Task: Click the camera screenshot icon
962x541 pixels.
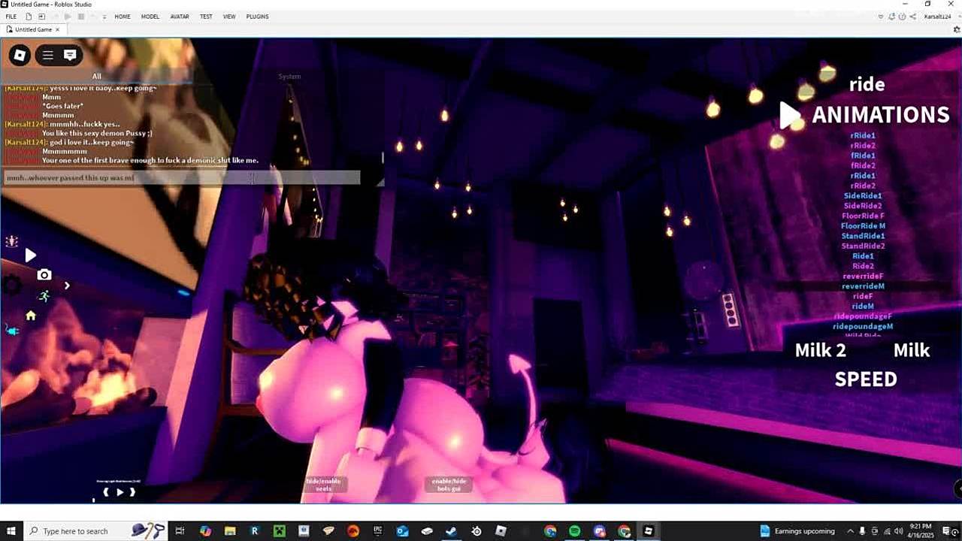Action: click(44, 275)
